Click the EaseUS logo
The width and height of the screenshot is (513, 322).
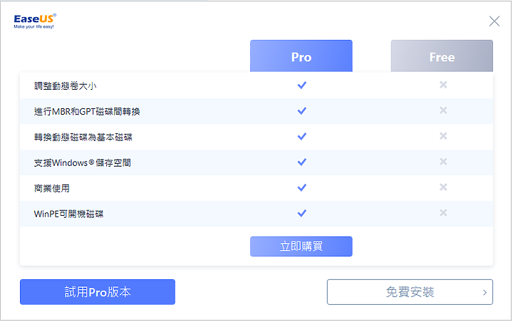(x=35, y=21)
